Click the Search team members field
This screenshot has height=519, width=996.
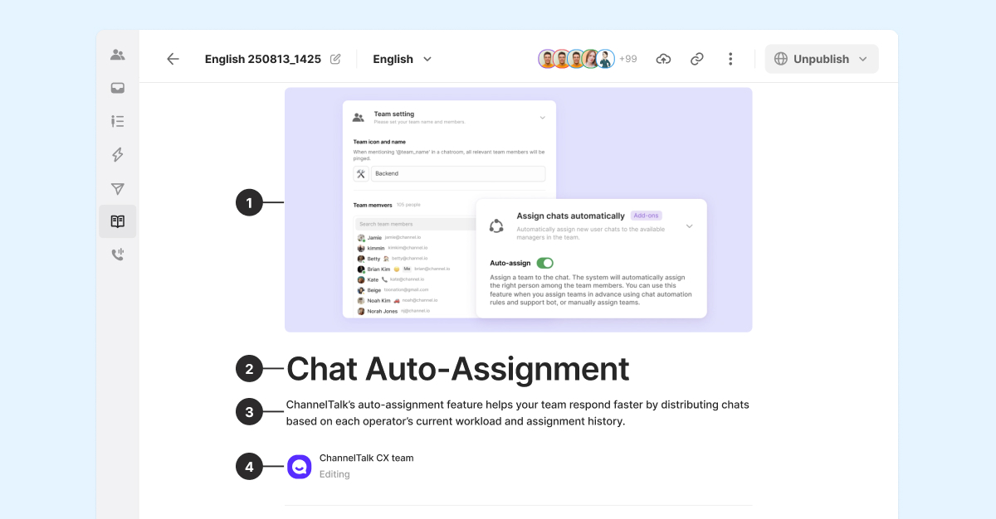tap(415, 224)
